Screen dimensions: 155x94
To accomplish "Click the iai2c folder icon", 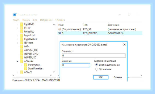I will 22,46.
